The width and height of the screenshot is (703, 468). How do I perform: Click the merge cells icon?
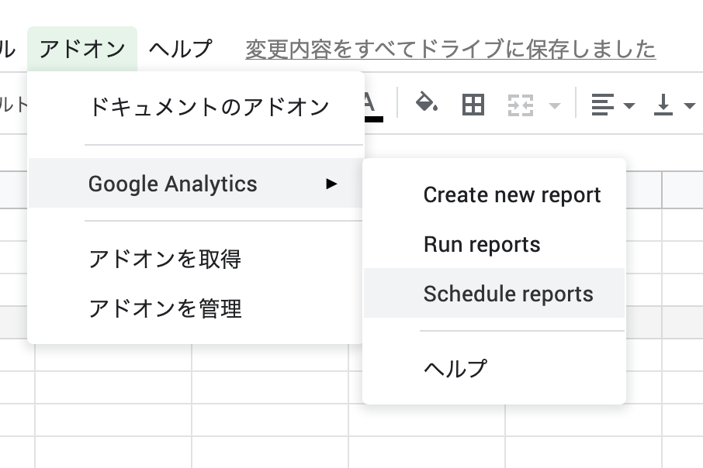click(521, 105)
